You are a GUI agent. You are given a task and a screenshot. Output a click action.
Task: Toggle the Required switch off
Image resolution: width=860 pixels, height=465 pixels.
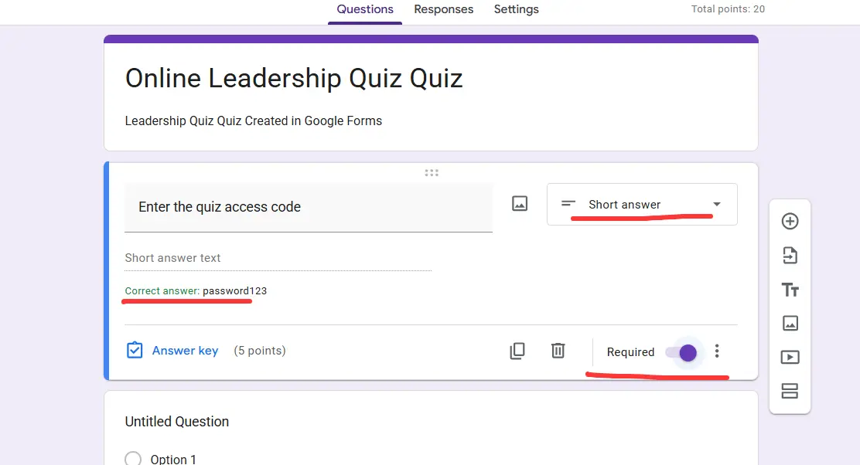pyautogui.click(x=682, y=352)
